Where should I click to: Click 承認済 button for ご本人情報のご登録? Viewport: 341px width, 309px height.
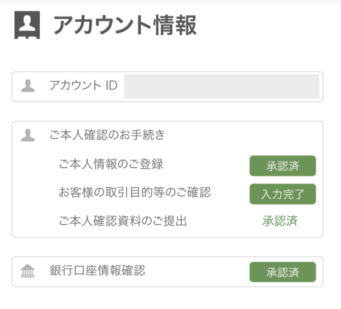click(282, 166)
